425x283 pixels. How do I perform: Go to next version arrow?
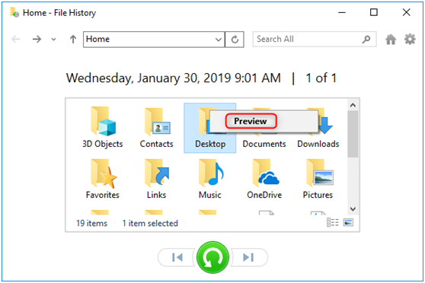click(x=249, y=257)
